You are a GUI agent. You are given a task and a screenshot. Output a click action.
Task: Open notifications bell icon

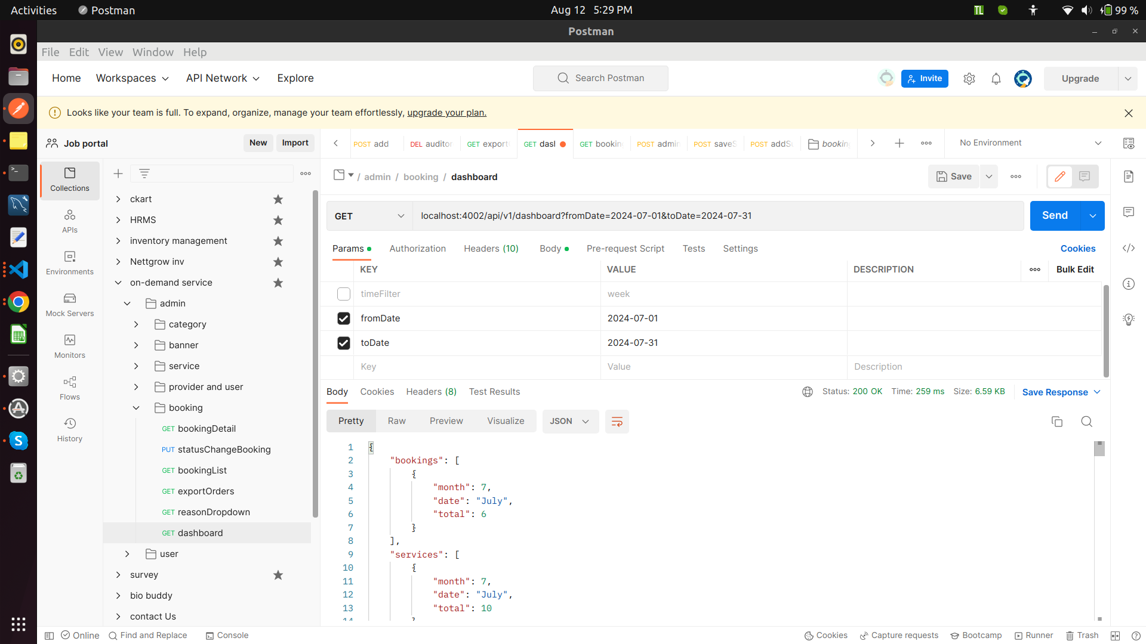tap(996, 79)
